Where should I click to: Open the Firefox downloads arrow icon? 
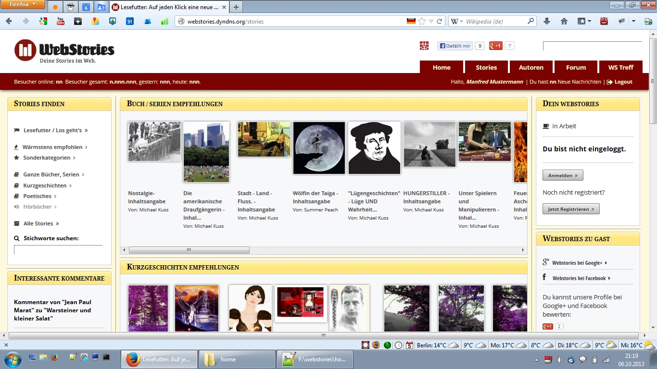tap(547, 21)
